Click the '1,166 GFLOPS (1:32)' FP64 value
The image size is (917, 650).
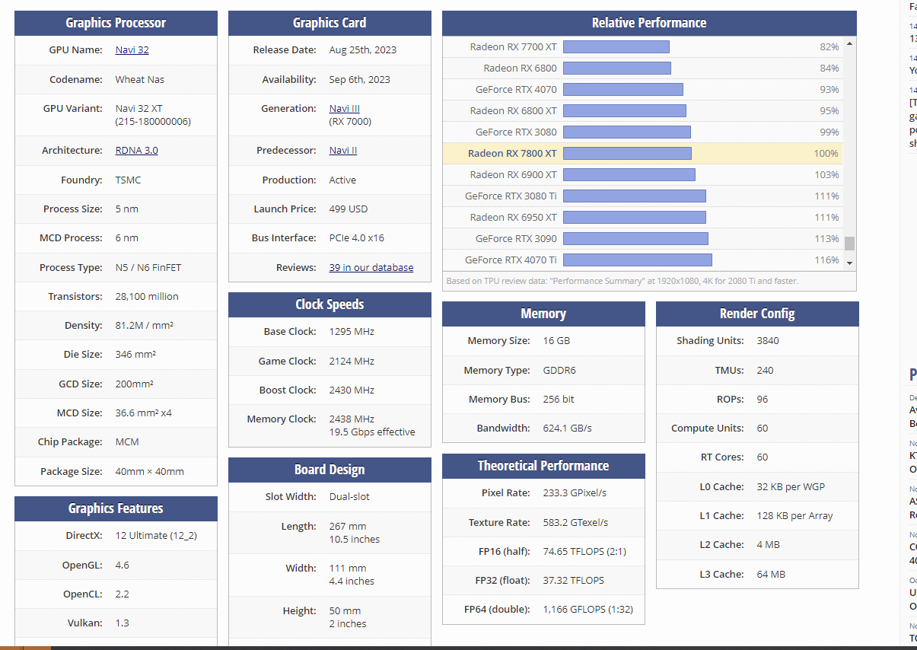[x=587, y=610]
